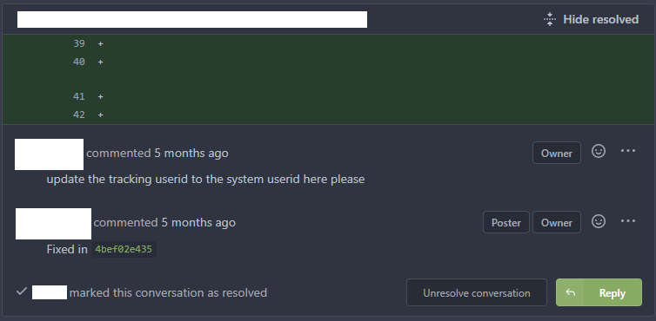
Task: Toggle Hide resolved conversation
Action: pos(591,19)
